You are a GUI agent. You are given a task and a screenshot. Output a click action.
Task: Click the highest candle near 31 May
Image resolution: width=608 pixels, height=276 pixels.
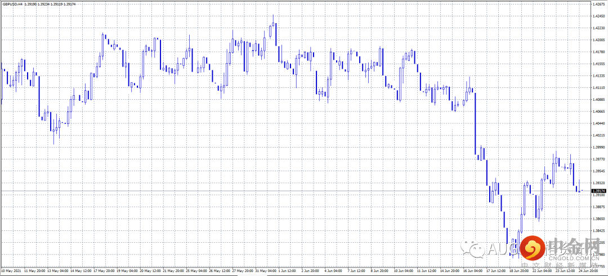(273, 25)
